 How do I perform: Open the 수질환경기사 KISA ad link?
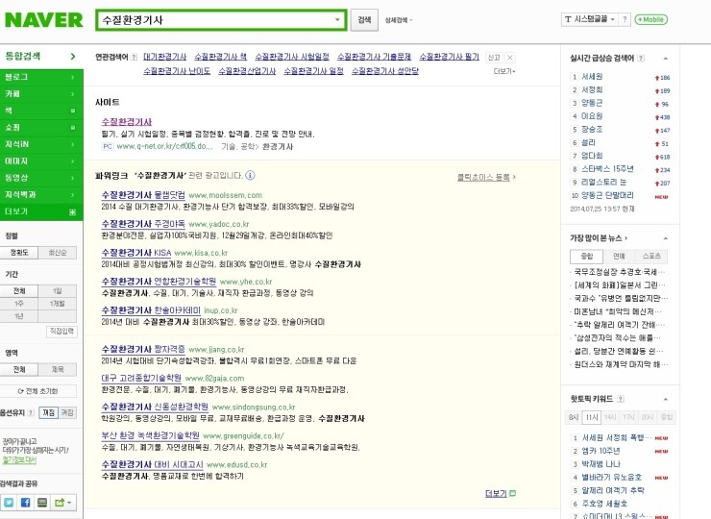pyautogui.click(x=136, y=253)
